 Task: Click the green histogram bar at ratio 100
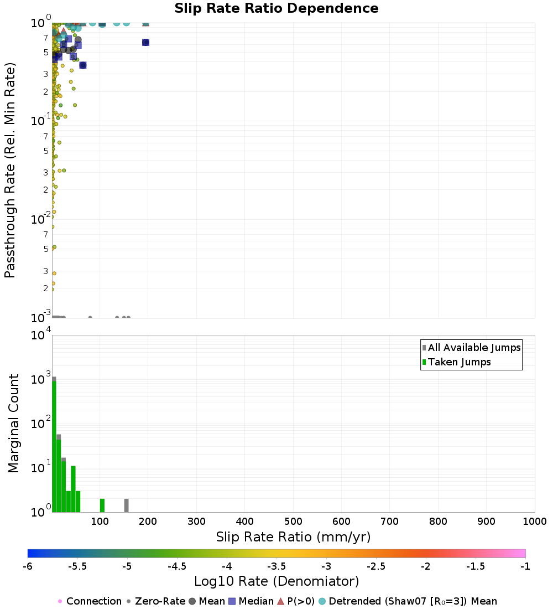click(x=102, y=505)
